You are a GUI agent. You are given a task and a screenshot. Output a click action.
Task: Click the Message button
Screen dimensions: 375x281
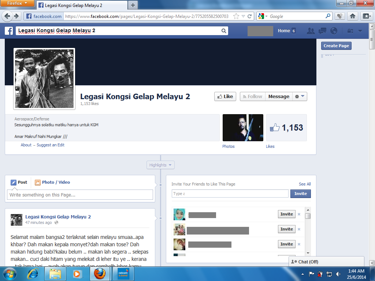pos(279,97)
